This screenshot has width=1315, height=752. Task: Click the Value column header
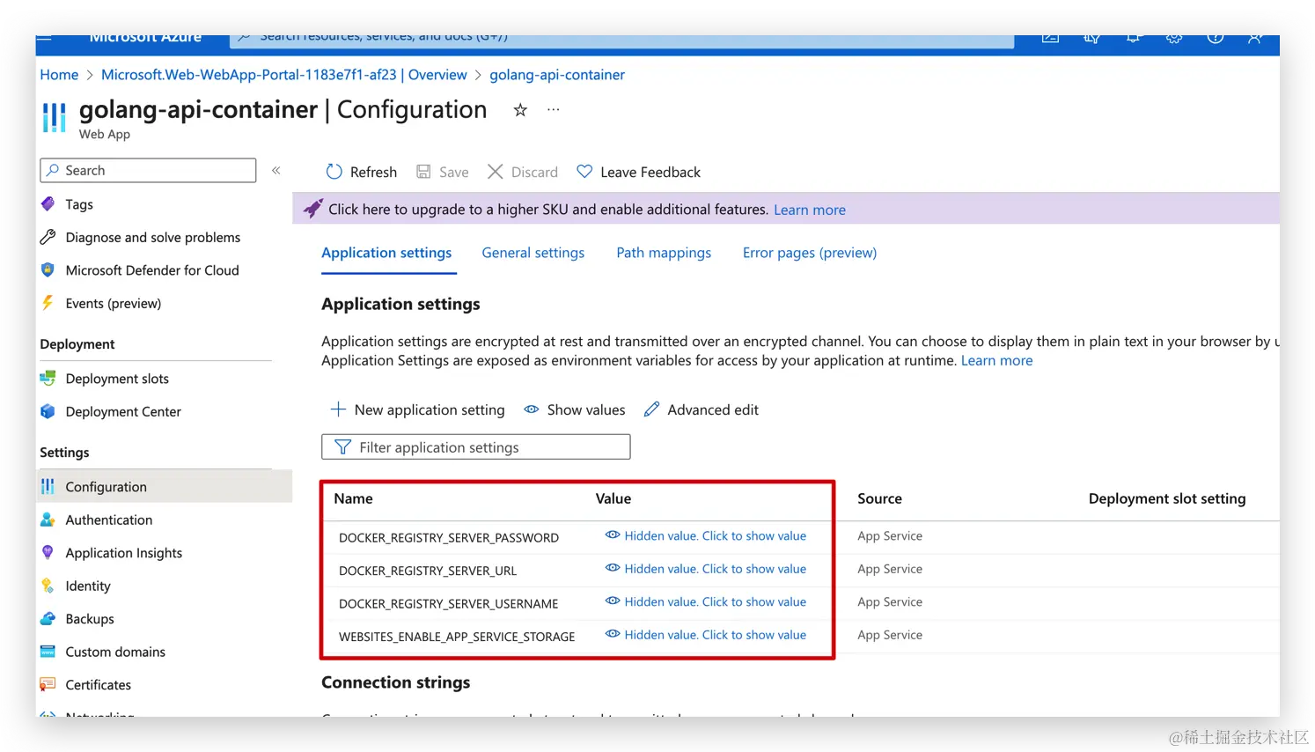pyautogui.click(x=613, y=498)
